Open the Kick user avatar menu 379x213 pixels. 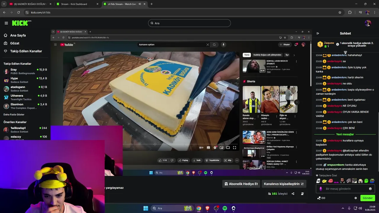368,23
